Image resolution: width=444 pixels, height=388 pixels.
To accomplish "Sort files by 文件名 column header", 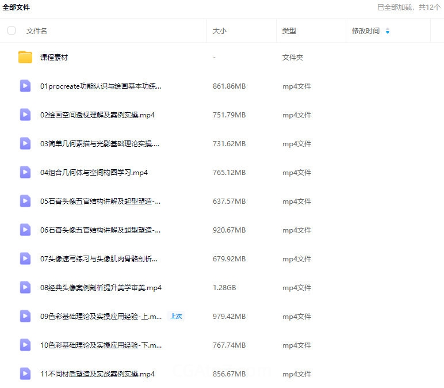I will tap(37, 31).
